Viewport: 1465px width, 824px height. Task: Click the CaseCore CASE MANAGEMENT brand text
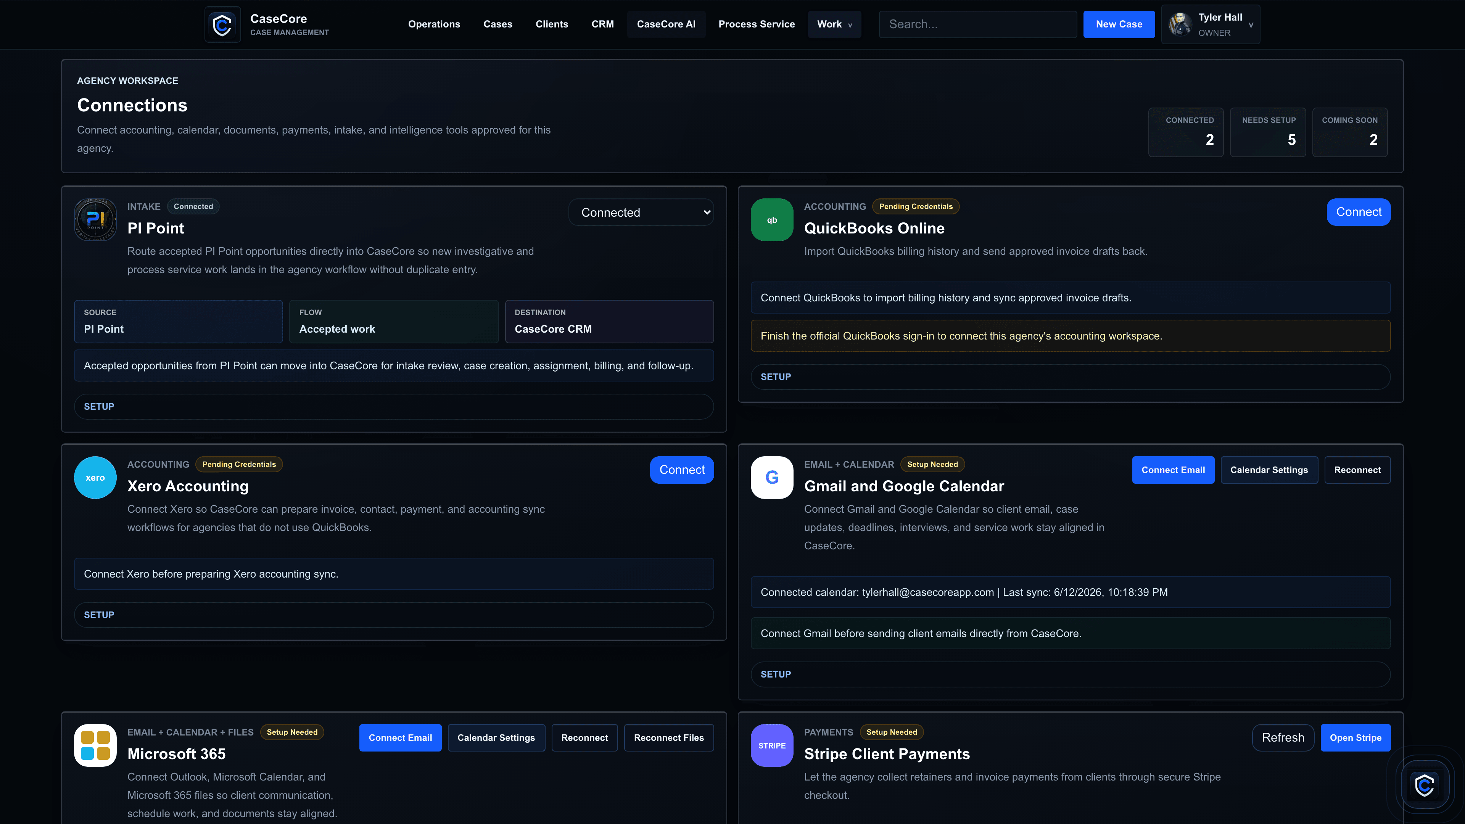click(290, 24)
